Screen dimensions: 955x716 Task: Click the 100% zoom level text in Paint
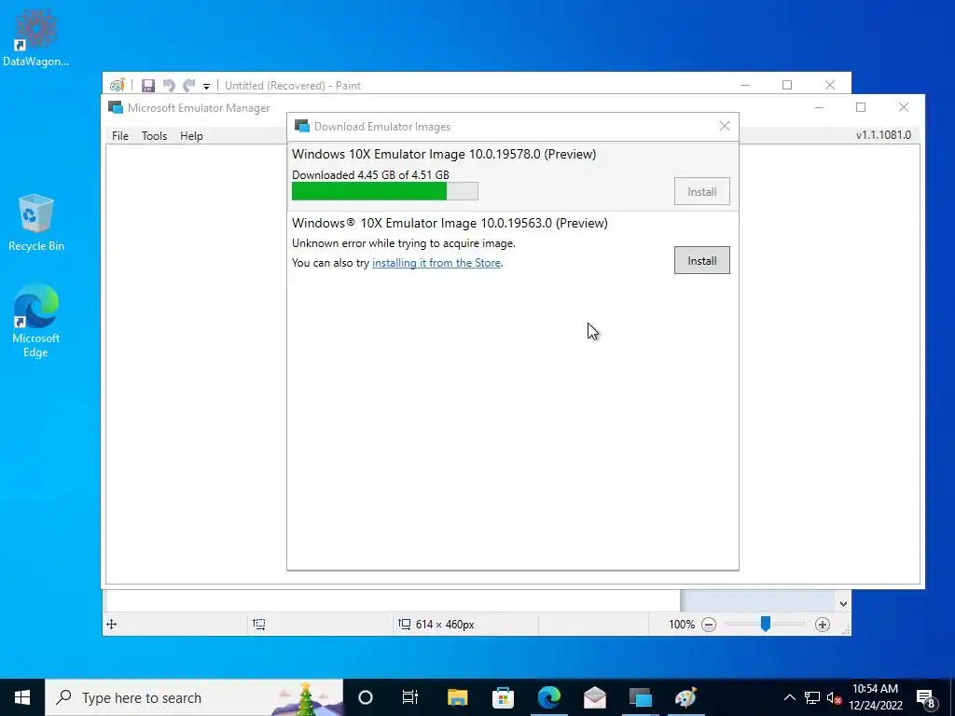(682, 624)
